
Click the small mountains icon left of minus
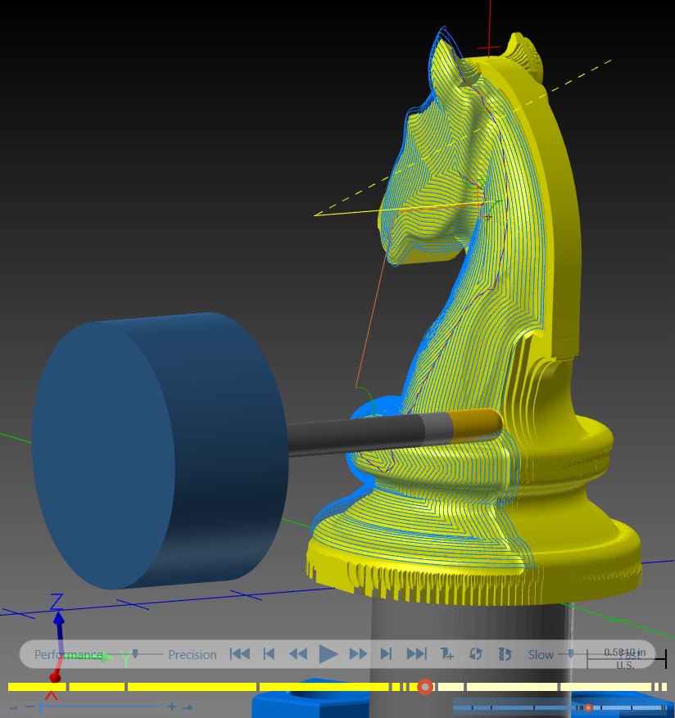coord(14,707)
